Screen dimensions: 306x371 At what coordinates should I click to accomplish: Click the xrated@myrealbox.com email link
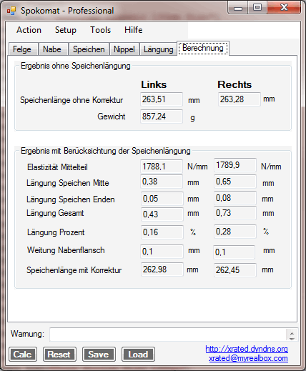(x=248, y=358)
